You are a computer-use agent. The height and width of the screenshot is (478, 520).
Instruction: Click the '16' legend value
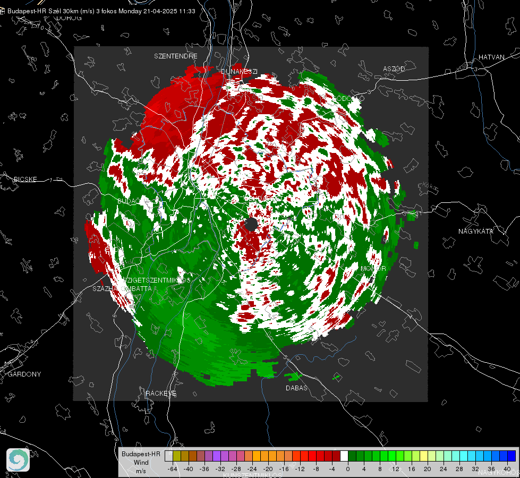(x=412, y=469)
